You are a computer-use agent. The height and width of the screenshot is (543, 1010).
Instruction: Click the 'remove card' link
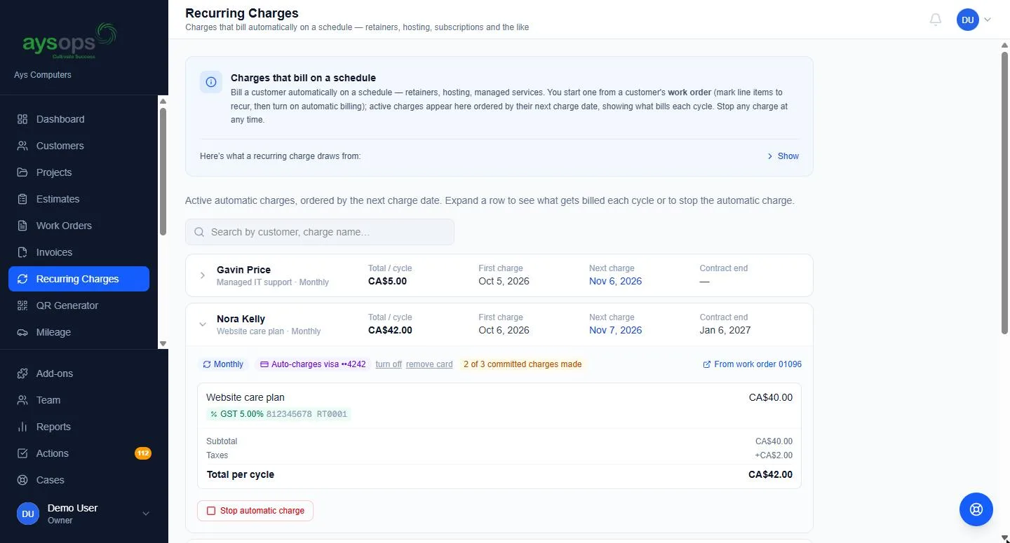click(x=429, y=364)
